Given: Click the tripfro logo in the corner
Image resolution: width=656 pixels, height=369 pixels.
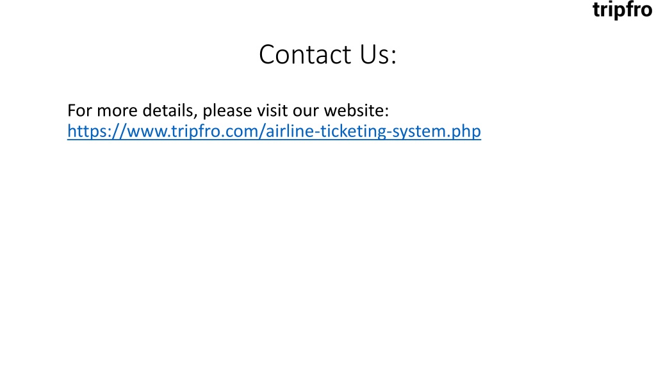Looking at the screenshot, I should click(x=623, y=10).
